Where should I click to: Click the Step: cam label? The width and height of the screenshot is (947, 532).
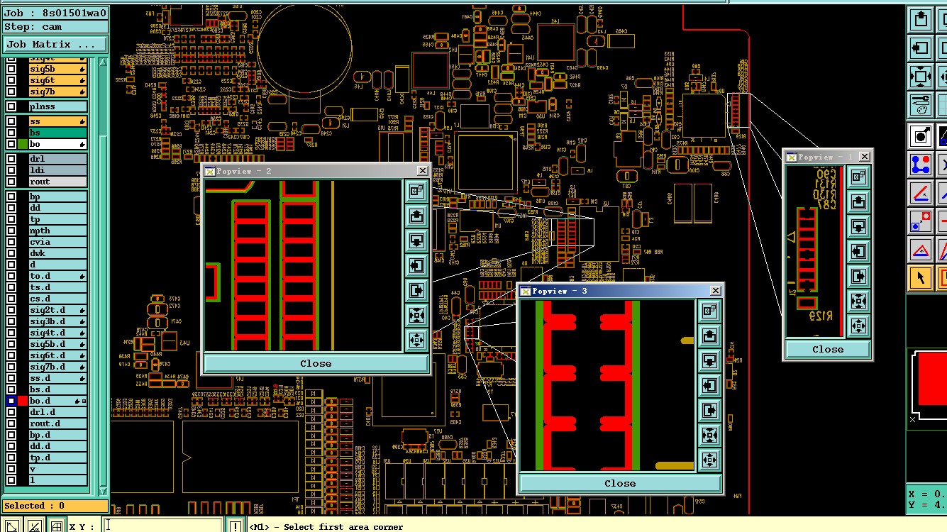55,27
